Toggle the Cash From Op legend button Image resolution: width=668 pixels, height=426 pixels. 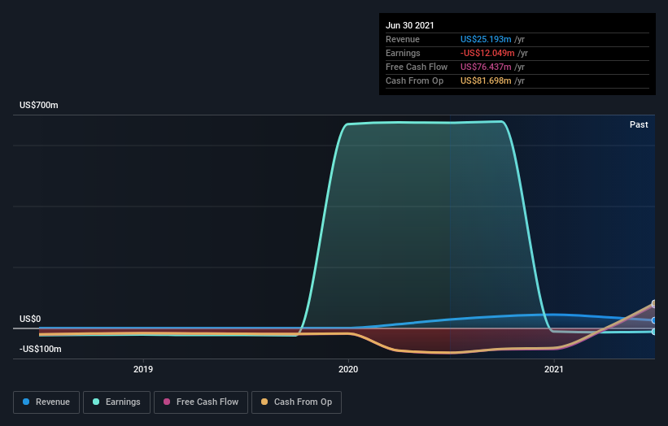(x=296, y=402)
